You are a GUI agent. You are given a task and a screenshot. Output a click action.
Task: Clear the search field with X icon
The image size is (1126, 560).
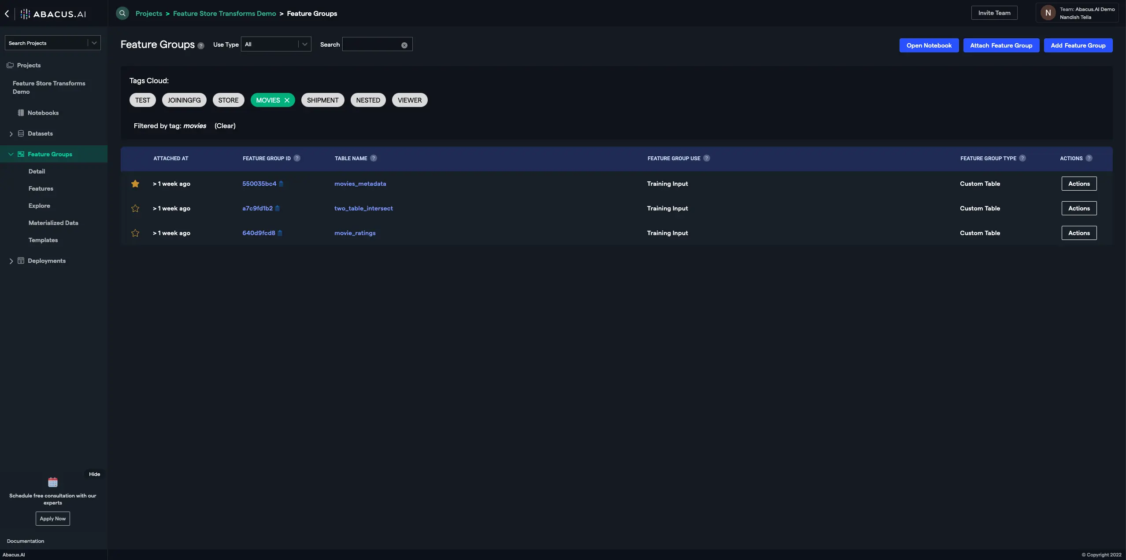click(x=404, y=45)
